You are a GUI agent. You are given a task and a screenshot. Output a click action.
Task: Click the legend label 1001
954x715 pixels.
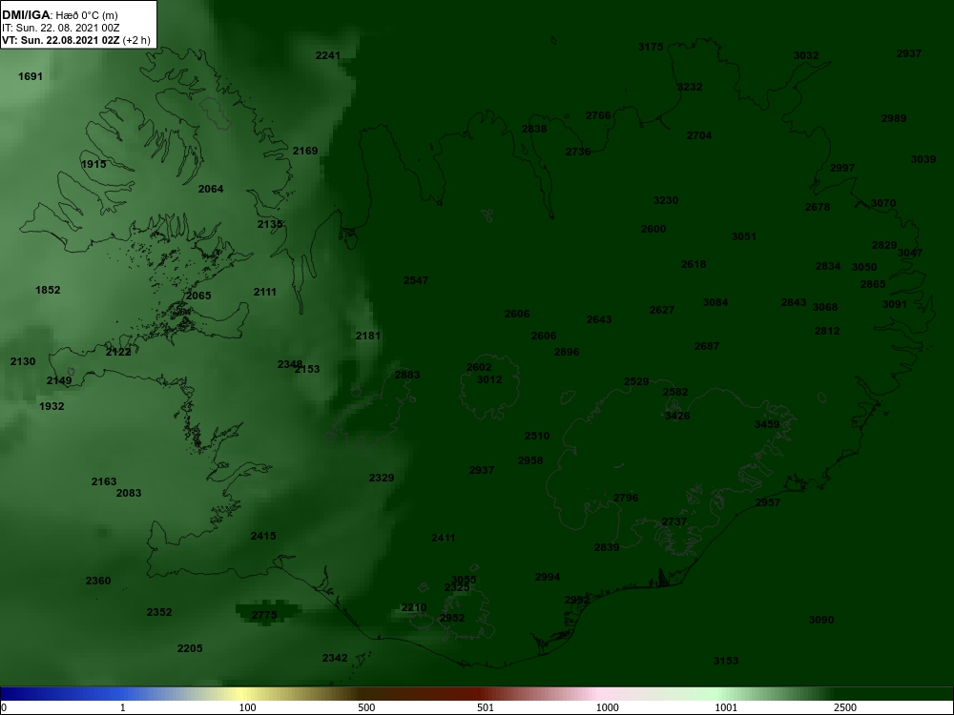pyautogui.click(x=726, y=707)
